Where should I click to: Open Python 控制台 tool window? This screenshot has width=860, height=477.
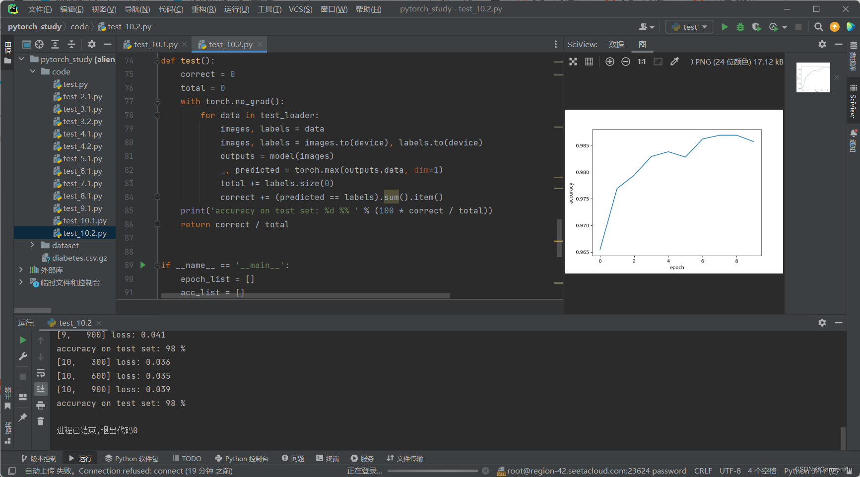[x=242, y=458]
